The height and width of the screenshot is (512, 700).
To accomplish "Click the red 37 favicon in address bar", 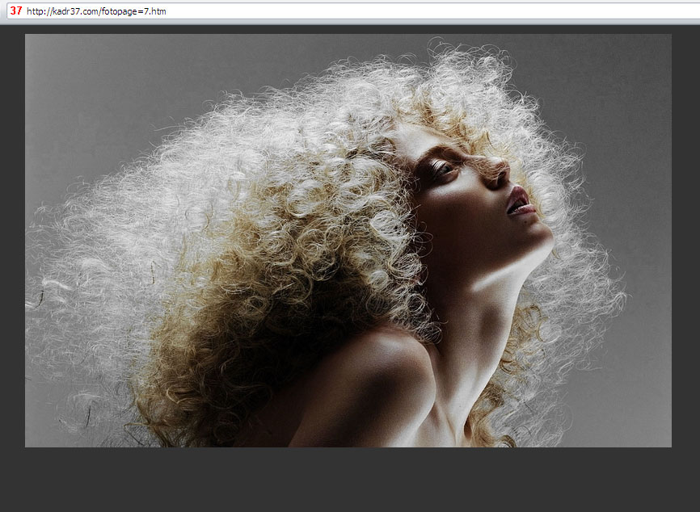I will point(15,11).
